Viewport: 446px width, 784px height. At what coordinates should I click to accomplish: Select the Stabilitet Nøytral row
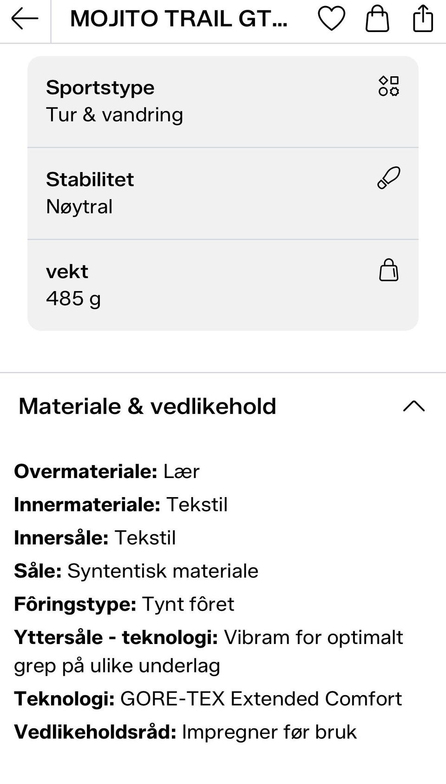click(223, 193)
